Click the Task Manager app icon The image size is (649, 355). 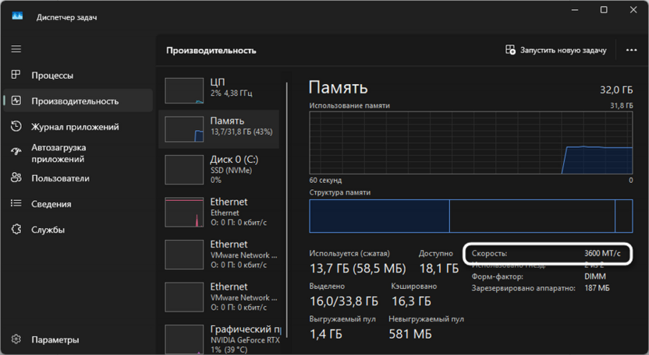(x=17, y=16)
